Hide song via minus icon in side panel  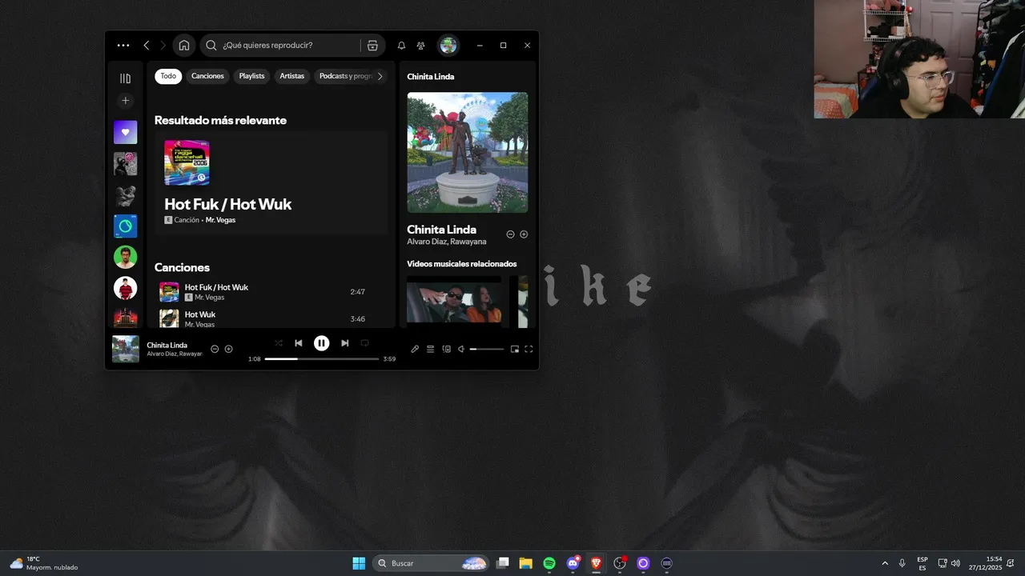click(x=510, y=234)
